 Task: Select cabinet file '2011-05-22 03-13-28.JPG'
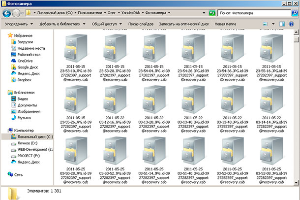[x=154, y=109]
